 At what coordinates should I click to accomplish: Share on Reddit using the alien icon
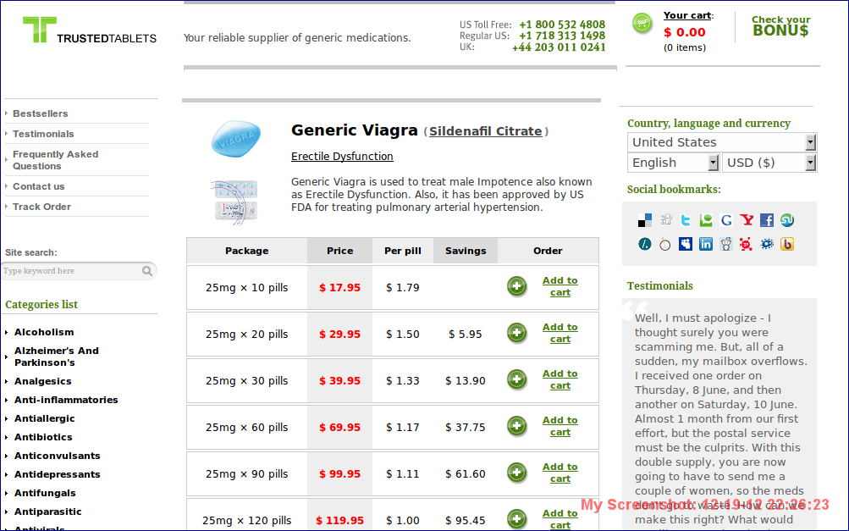(726, 244)
